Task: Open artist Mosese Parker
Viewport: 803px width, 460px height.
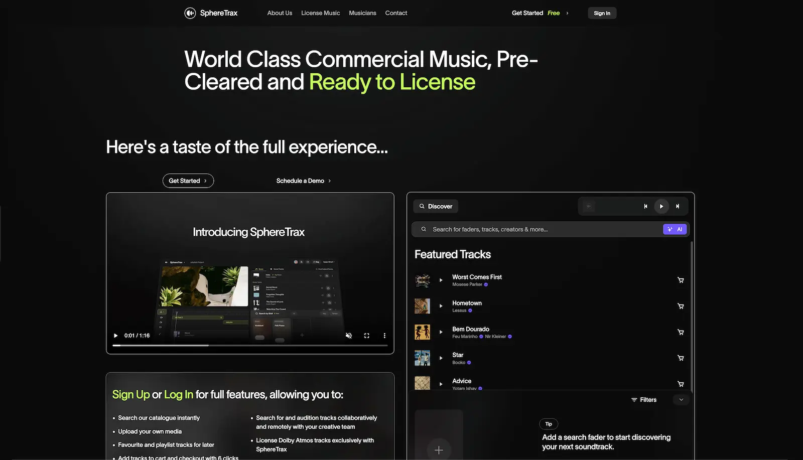Action: pyautogui.click(x=467, y=284)
